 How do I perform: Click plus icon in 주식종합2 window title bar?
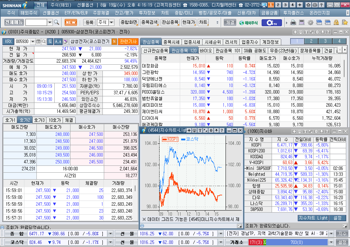295,32
